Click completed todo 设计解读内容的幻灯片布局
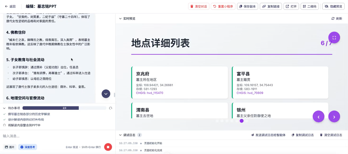The image size is (348, 154). (x=26, y=120)
